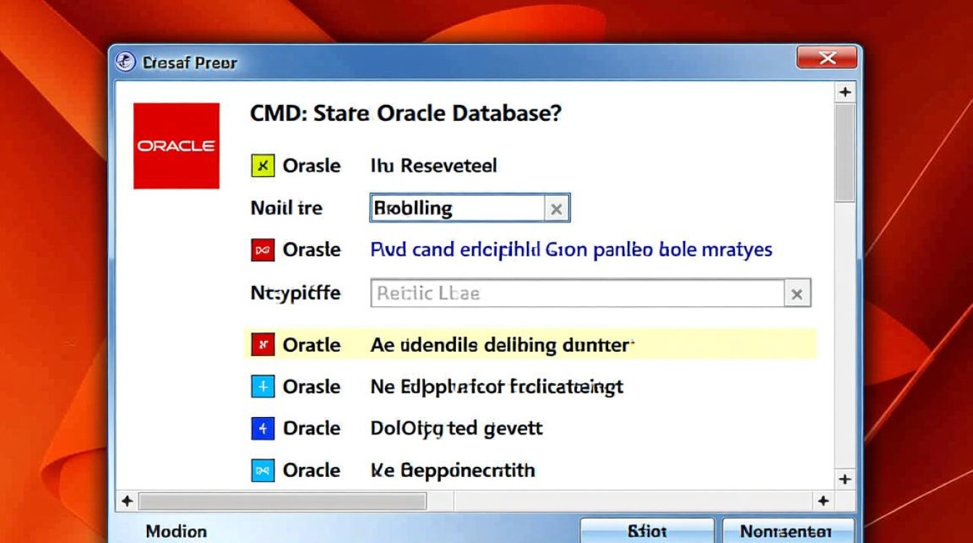973x543 pixels.
Task: Click the 'Ihu Reseveteel' text
Action: [434, 166]
